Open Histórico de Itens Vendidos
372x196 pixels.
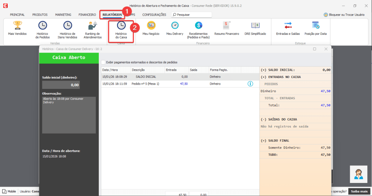pos(68,29)
